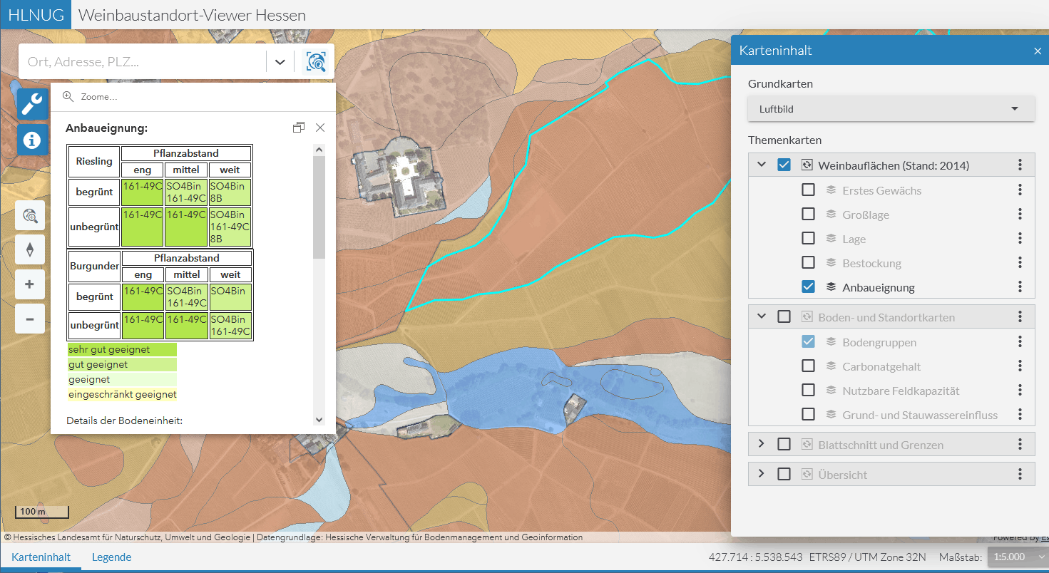Select the Karteninhalt tab
Viewport: 1049px width, 573px height.
coord(41,557)
